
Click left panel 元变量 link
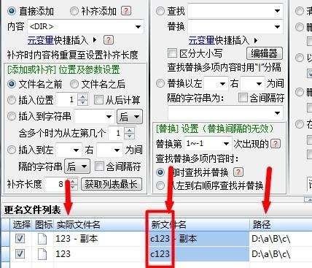[x=41, y=40]
